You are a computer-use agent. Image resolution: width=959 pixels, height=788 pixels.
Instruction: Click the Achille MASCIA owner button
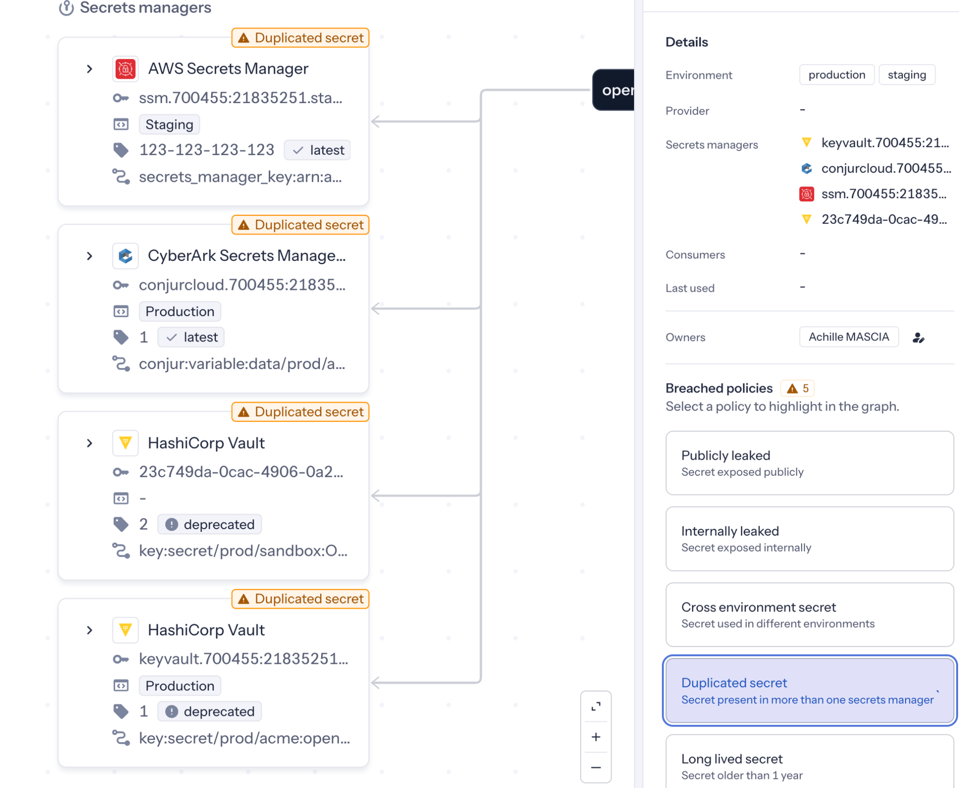849,337
